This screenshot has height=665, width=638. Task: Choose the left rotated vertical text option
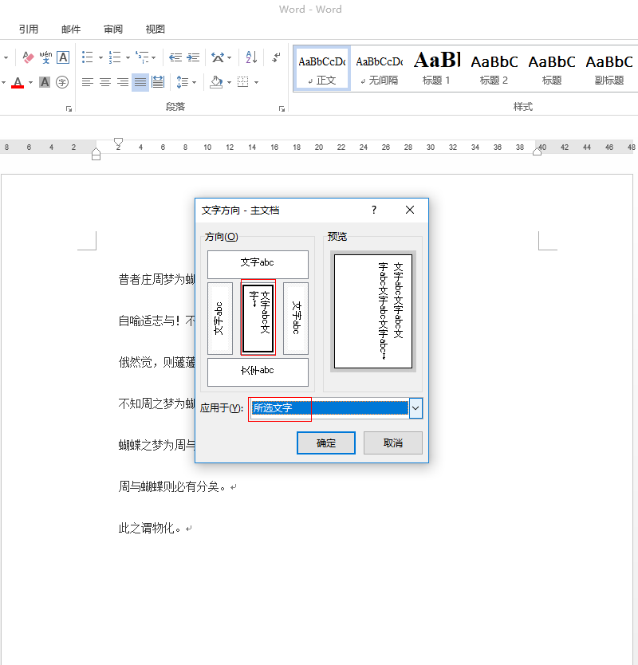point(220,317)
